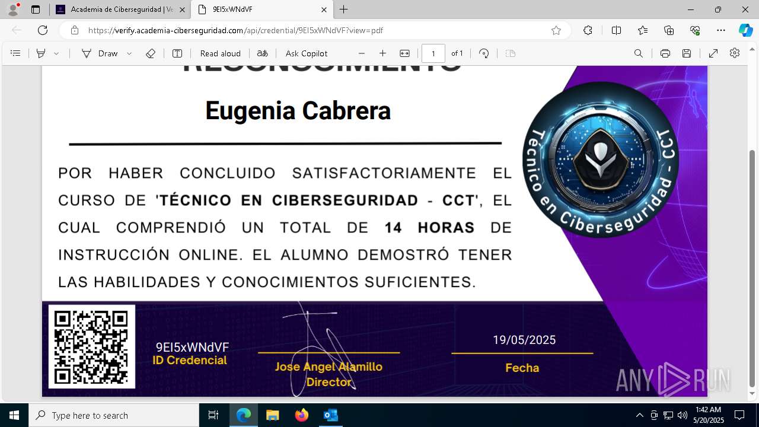Viewport: 759px width, 427px height.
Task: Open the tab actions menu icon
Action: coord(36,9)
